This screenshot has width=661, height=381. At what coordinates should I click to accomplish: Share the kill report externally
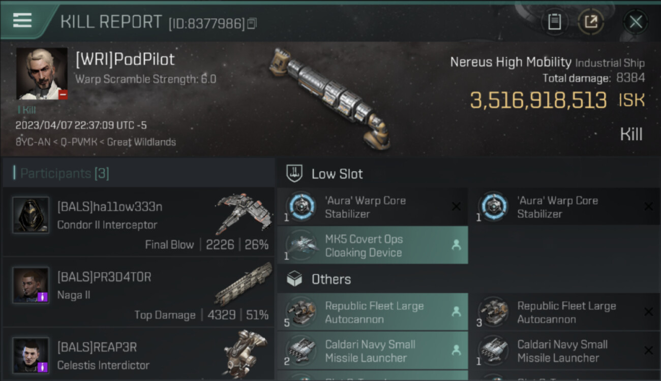pyautogui.click(x=590, y=22)
